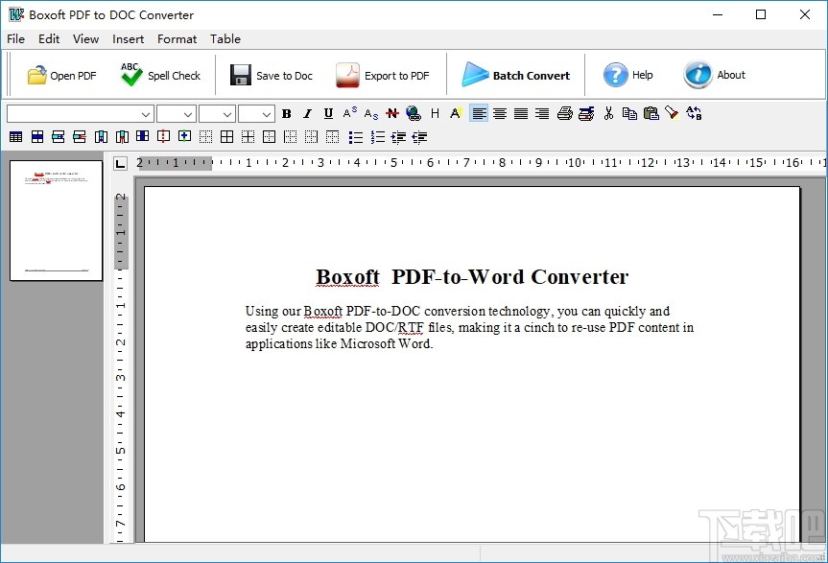
Task: Toggle bold formatting
Action: [x=286, y=113]
